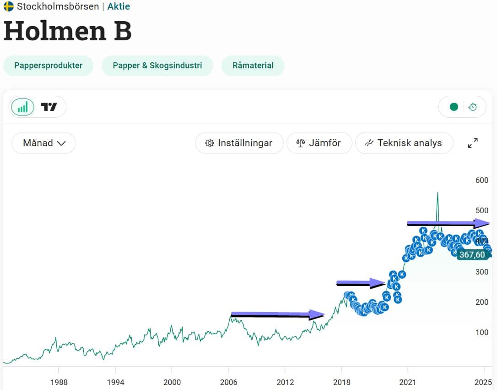Open the Pappersprodukter category tag

click(48, 66)
